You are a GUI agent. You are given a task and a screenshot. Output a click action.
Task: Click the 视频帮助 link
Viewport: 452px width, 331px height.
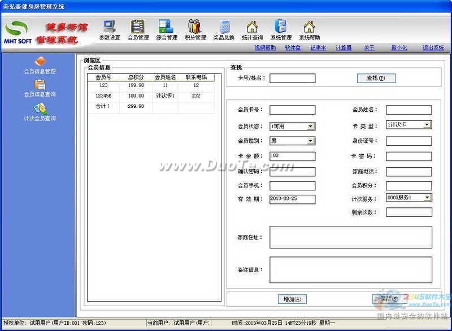coord(265,48)
